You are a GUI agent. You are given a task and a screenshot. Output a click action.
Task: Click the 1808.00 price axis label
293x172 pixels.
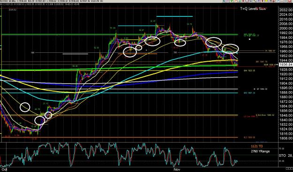tap(285, 138)
